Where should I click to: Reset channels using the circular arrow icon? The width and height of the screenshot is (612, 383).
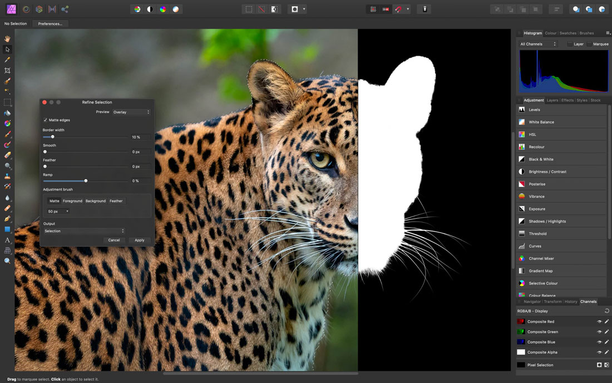tap(606, 311)
